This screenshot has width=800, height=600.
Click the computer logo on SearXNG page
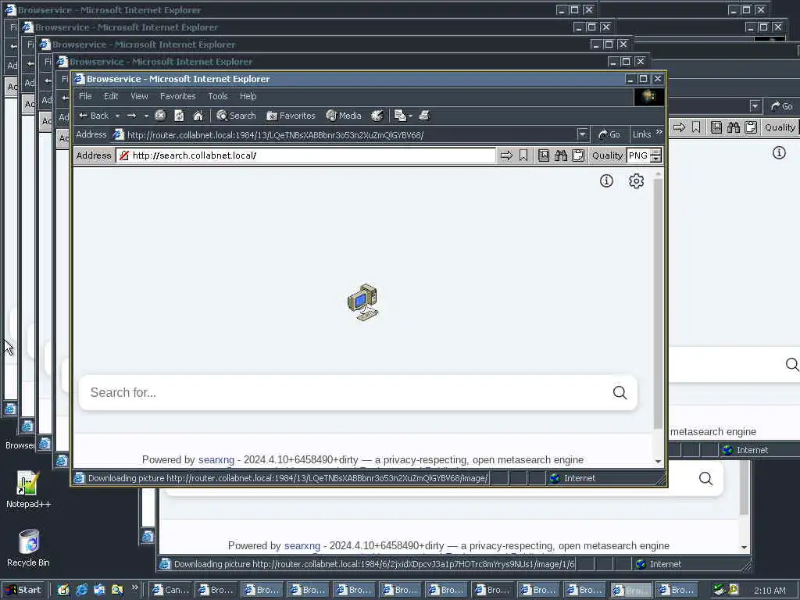click(x=362, y=302)
